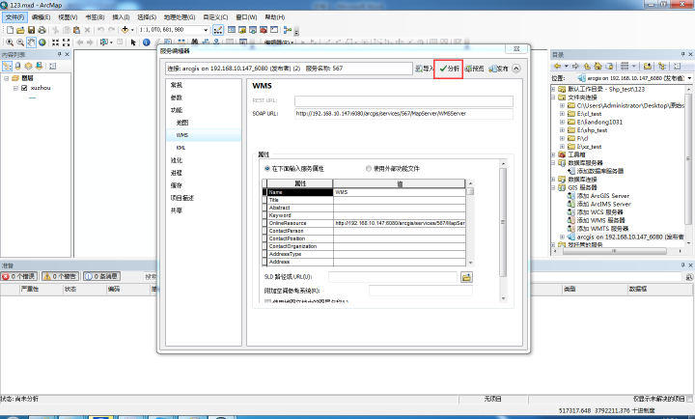The height and width of the screenshot is (419, 695).
Task: Click the OnlineResource value cell
Action: [x=399, y=223]
